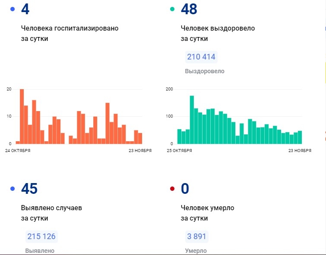The height and width of the screenshot is (255, 326).
Task: Click the 'Человек выздоровело за сутки' text
Action: pos(218,33)
